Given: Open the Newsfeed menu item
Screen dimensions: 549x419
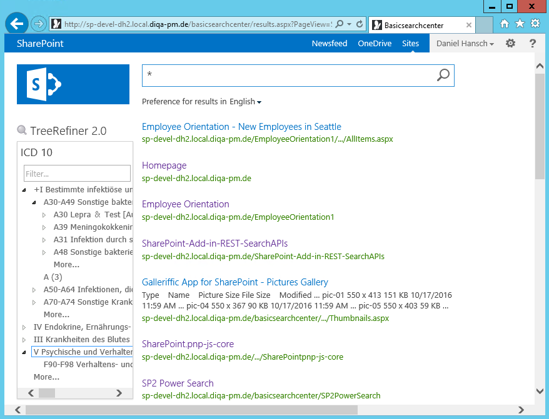Looking at the screenshot, I should (330, 44).
